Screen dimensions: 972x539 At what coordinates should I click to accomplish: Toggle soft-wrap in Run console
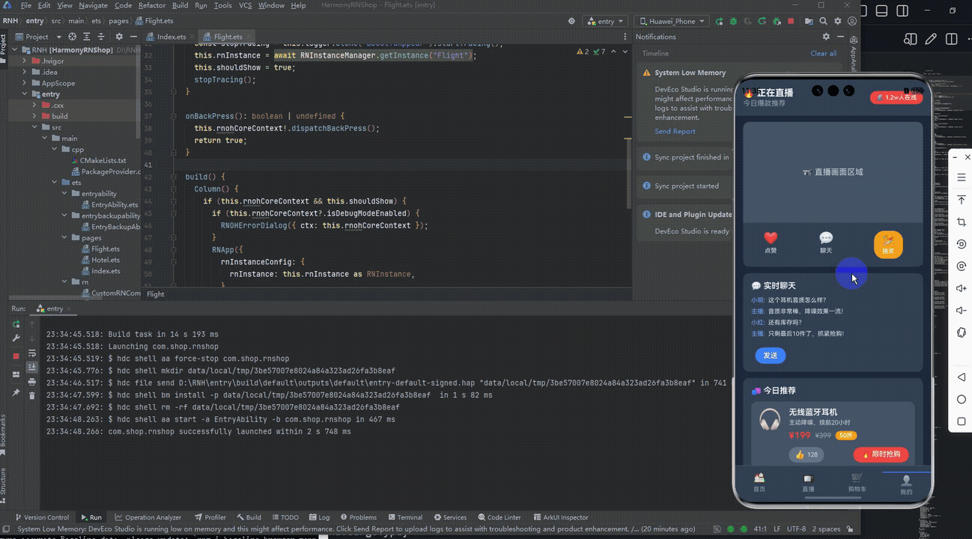pyautogui.click(x=32, y=353)
